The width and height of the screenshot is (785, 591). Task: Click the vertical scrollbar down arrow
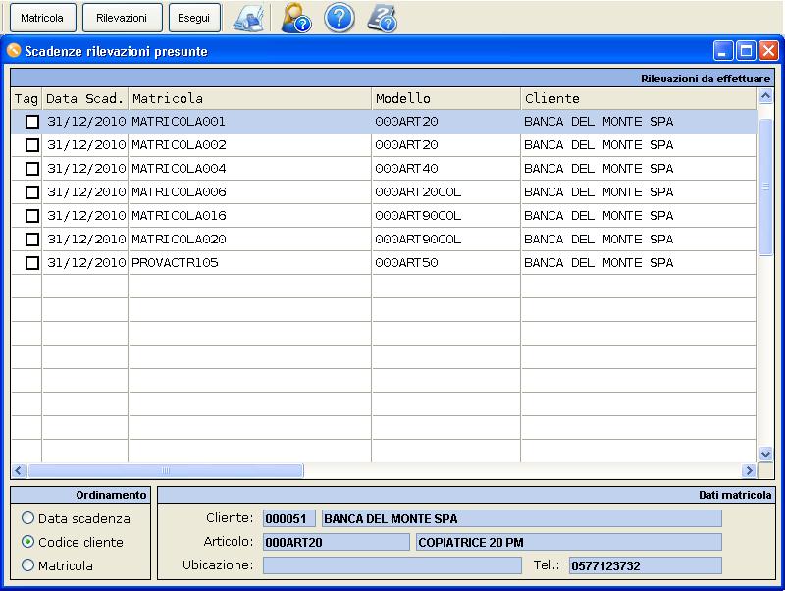pos(765,454)
